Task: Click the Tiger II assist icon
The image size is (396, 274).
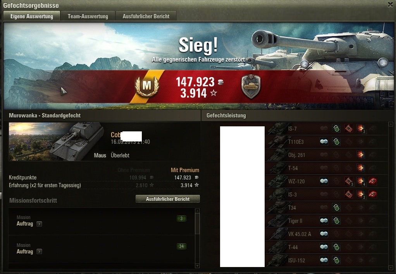Action: click(336, 221)
